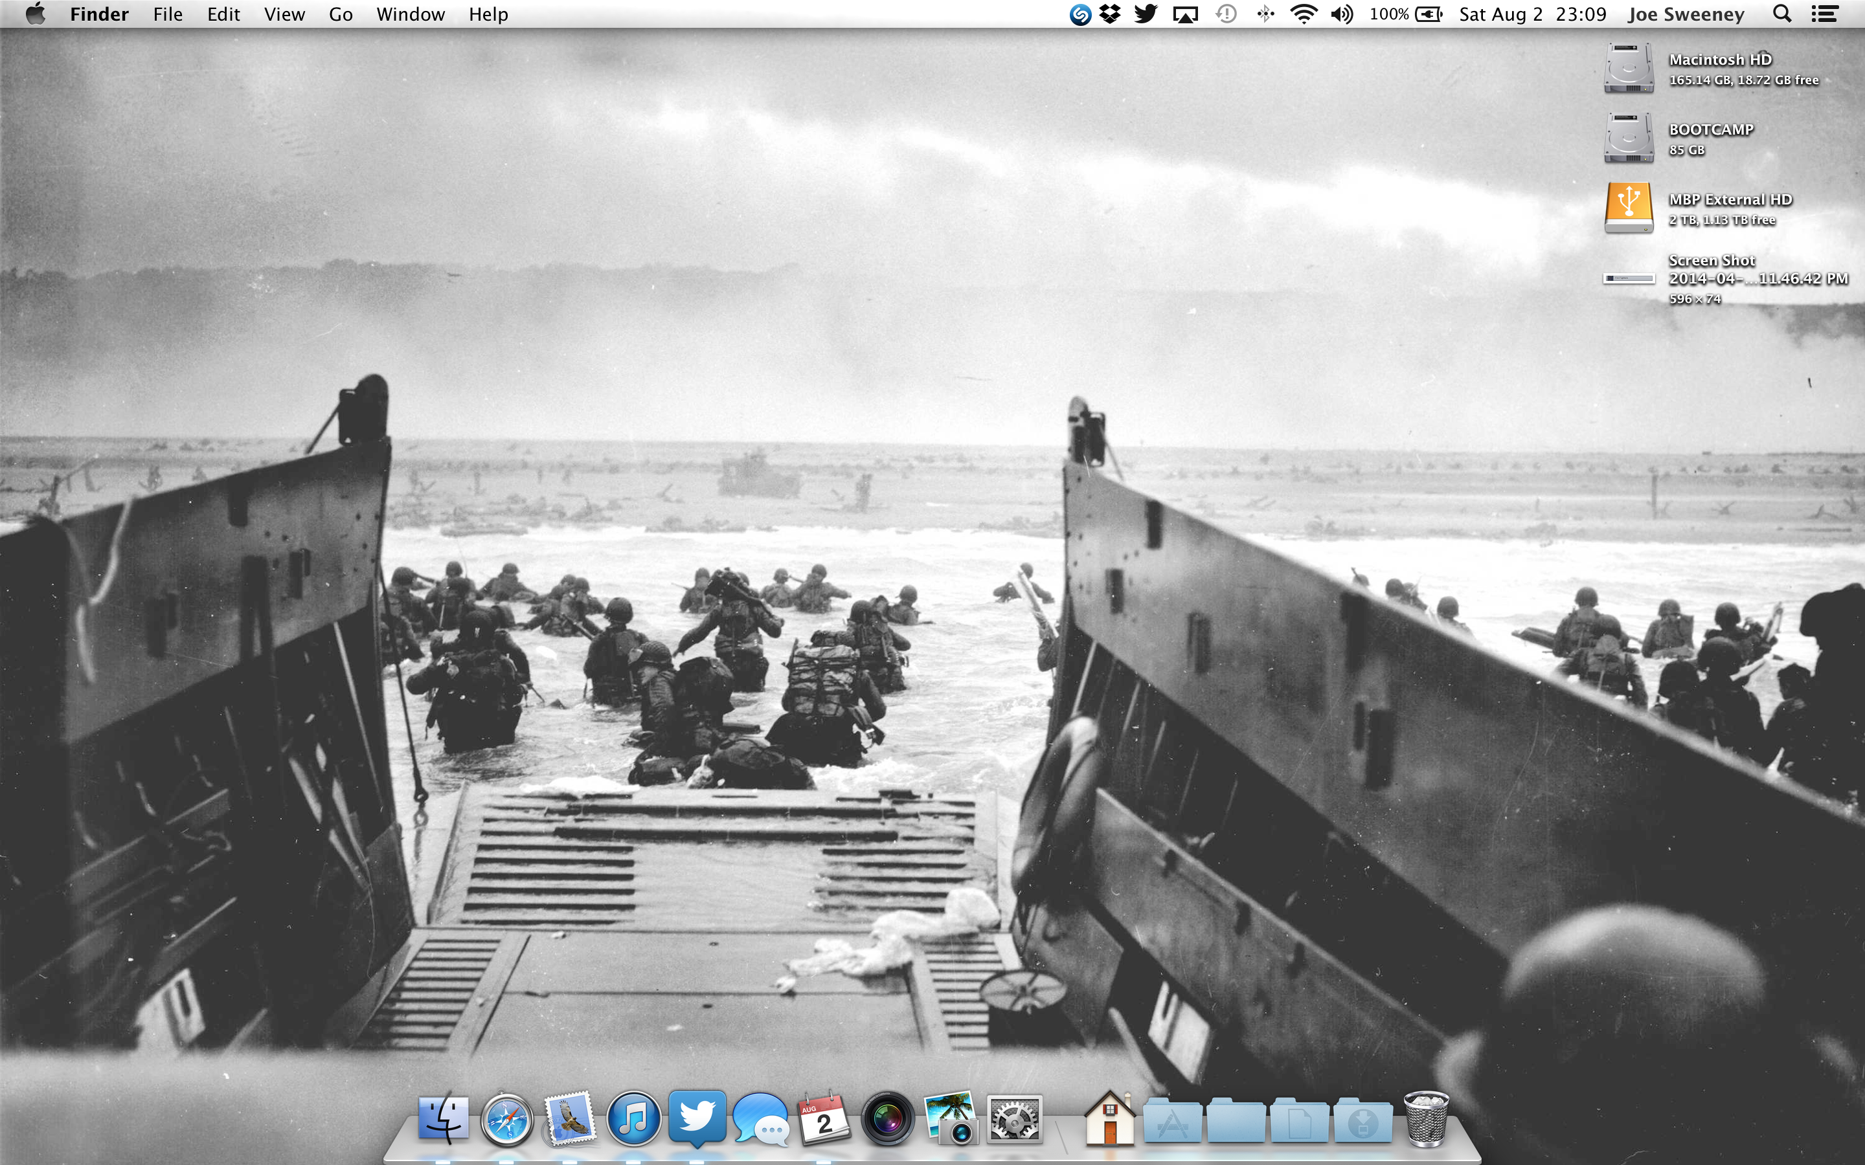
Task: Launch Aperture camera lens icon
Action: [887, 1120]
